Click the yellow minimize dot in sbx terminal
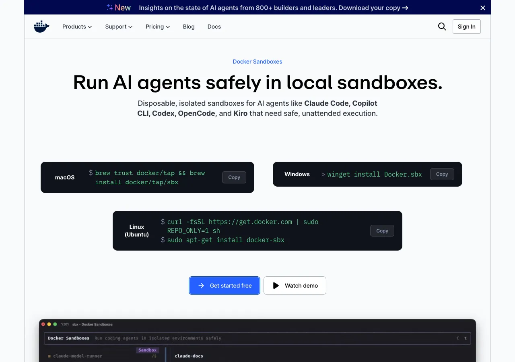Image resolution: width=515 pixels, height=362 pixels. point(49,324)
